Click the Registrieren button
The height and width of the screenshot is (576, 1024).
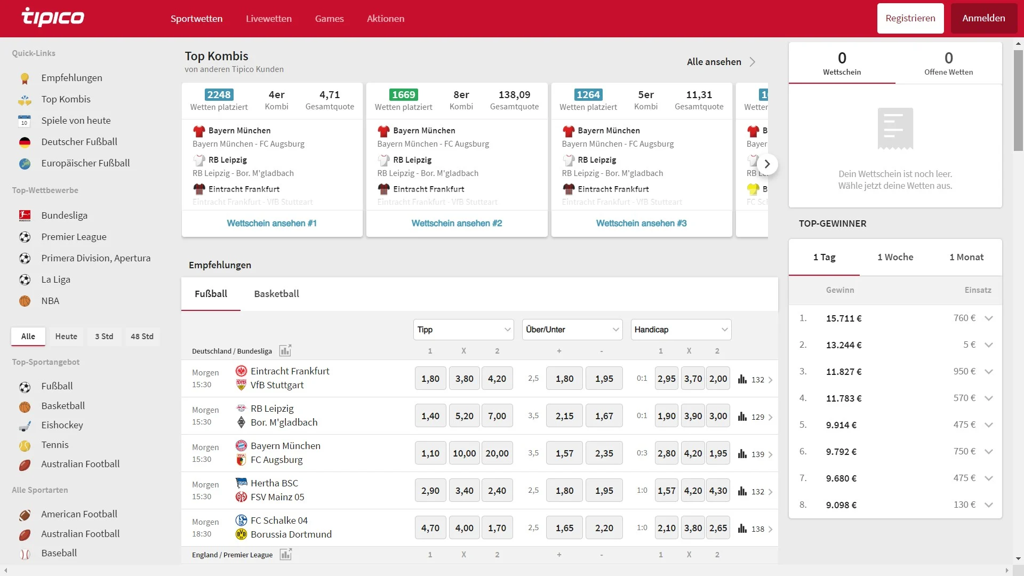pyautogui.click(x=910, y=18)
